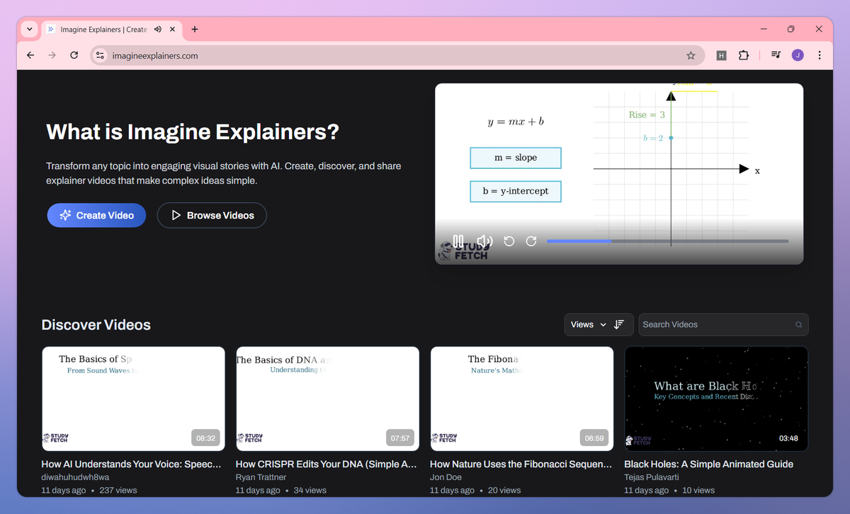
Task: Open the H extension icon
Action: (x=721, y=55)
